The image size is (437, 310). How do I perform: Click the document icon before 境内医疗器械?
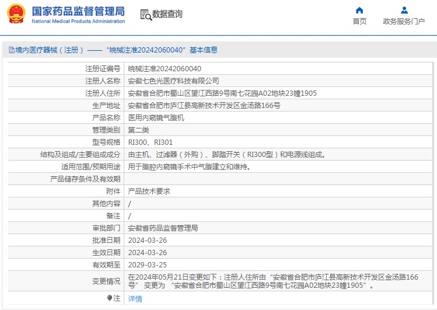pos(12,50)
